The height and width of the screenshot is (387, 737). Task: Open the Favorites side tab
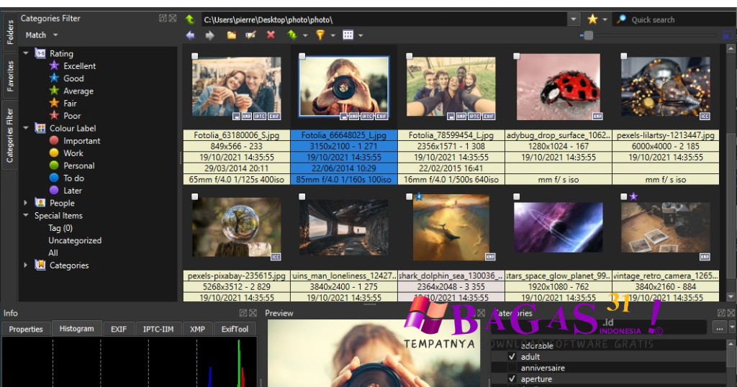(10, 76)
